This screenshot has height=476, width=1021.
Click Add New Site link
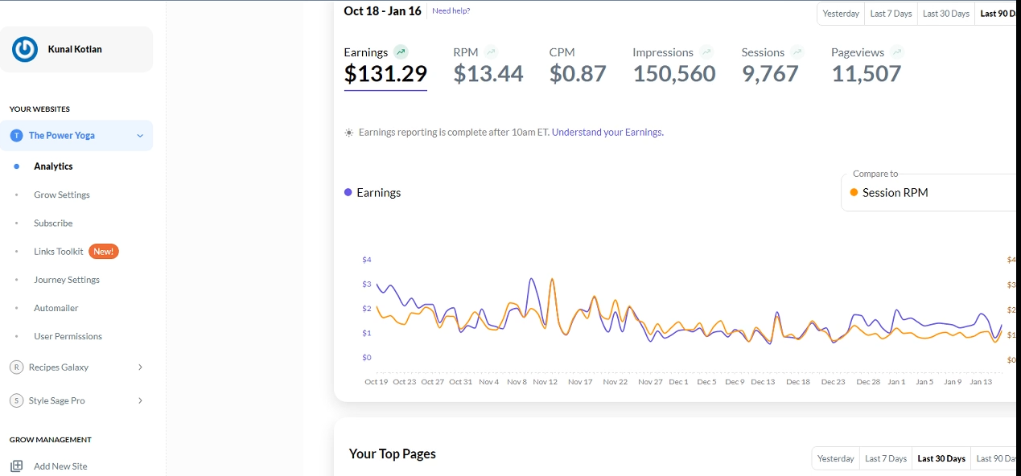[60, 466]
